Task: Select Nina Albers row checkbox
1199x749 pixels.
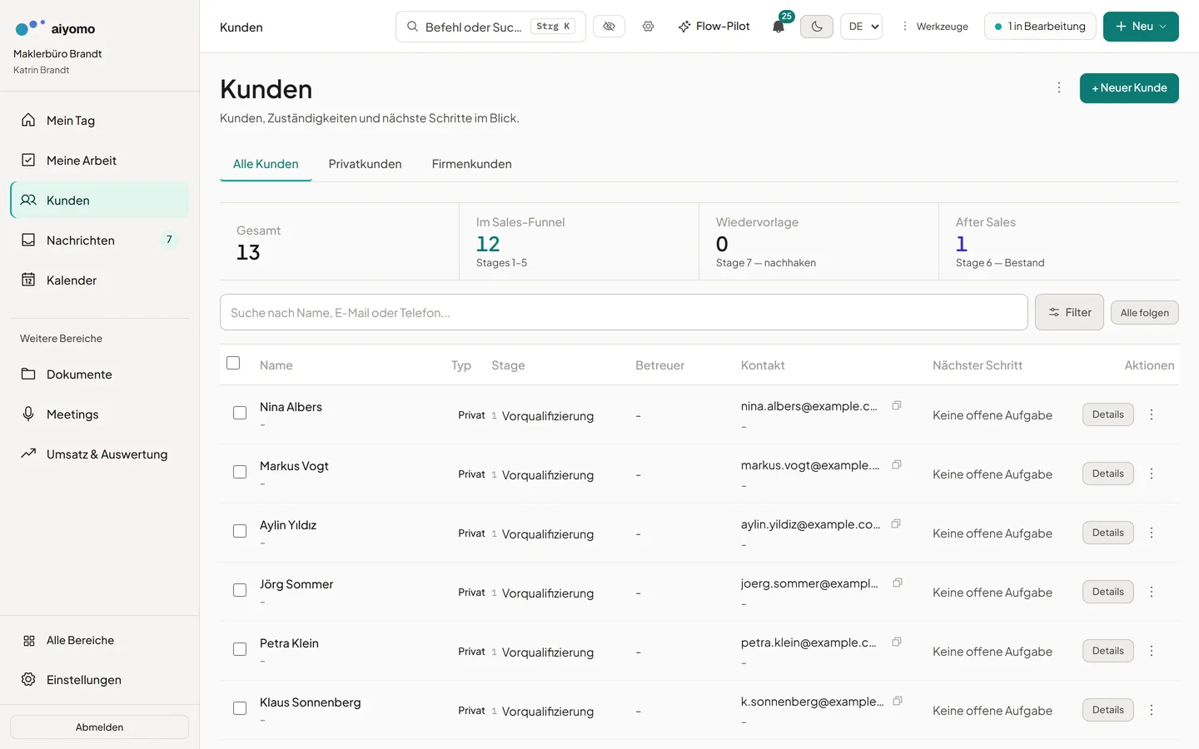Action: [x=240, y=413]
